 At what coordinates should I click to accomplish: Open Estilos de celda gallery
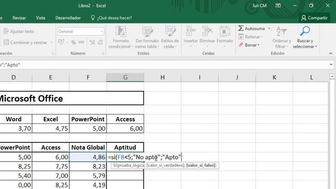click(x=170, y=37)
